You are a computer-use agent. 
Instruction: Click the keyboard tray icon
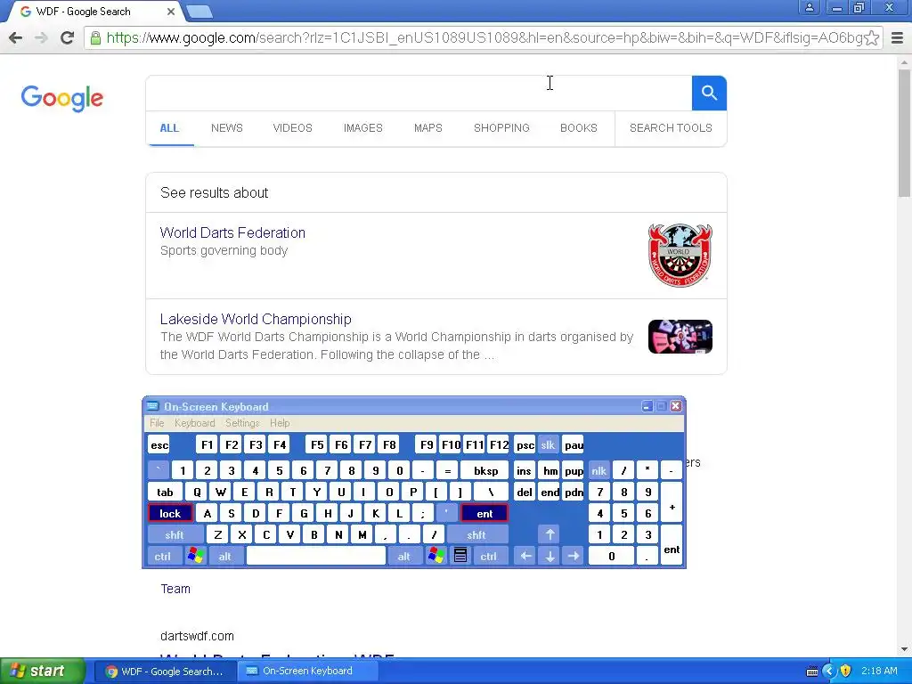pos(812,672)
